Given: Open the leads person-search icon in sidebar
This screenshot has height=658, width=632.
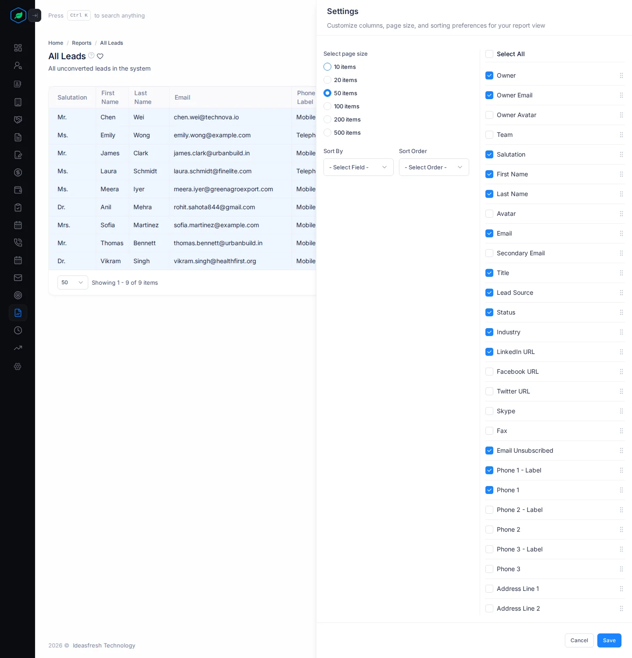Looking at the screenshot, I should click(18, 65).
